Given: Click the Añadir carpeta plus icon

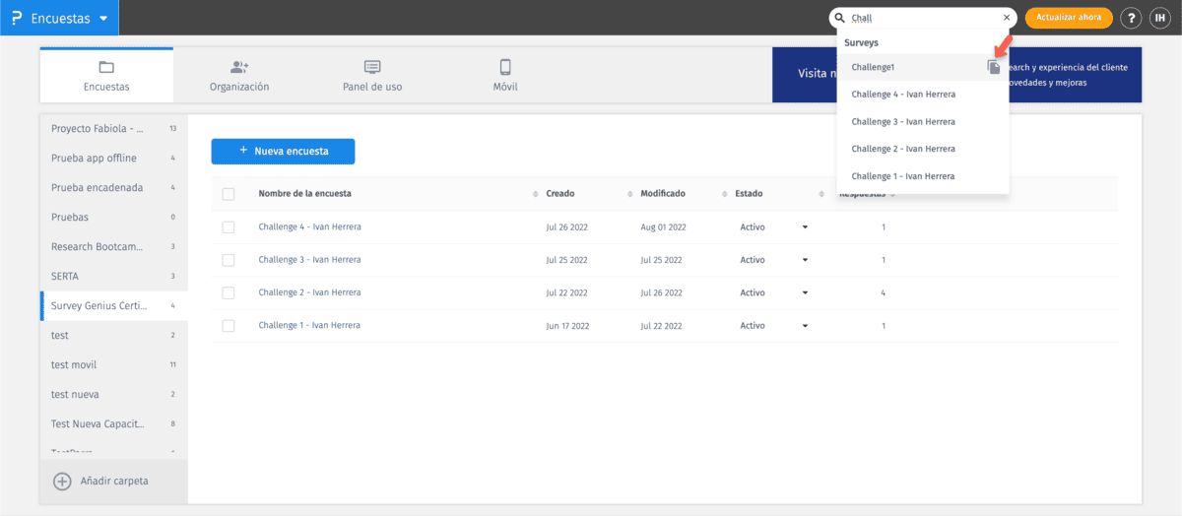Looking at the screenshot, I should [62, 481].
